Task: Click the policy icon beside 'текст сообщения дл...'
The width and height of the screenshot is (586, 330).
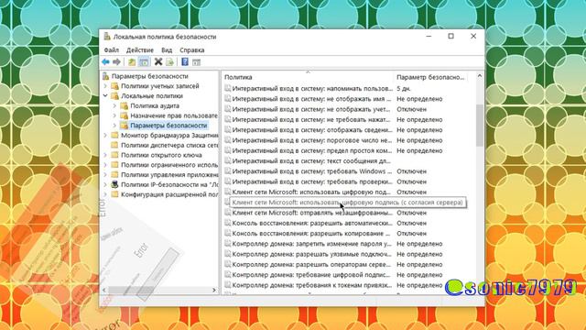Action: (x=228, y=161)
